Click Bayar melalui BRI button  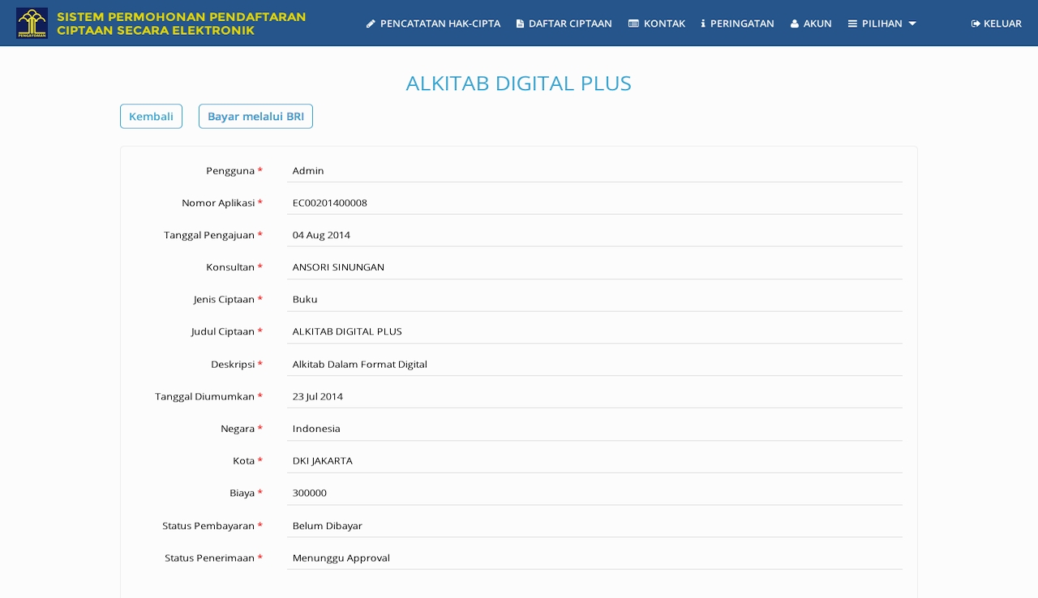255,116
